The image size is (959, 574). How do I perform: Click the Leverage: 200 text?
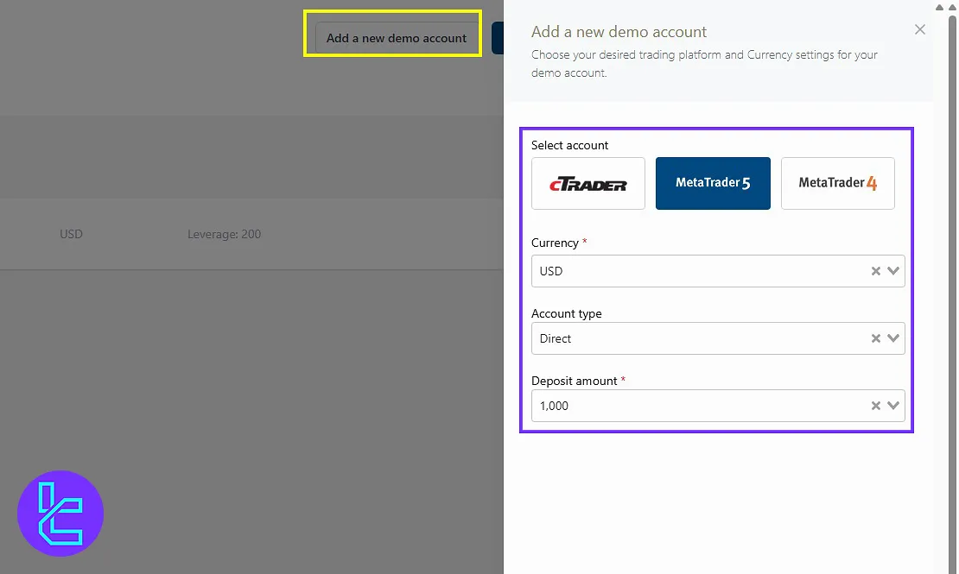[224, 234]
